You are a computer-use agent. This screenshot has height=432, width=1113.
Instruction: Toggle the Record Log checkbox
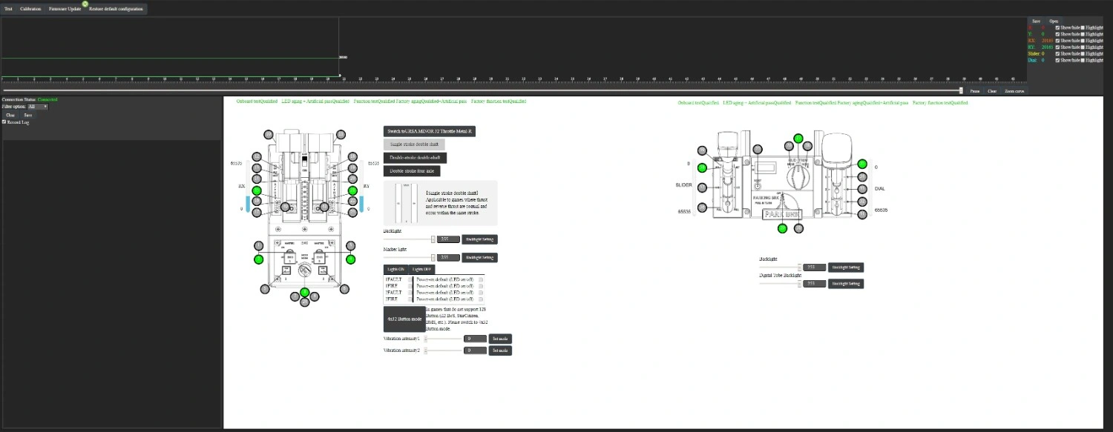tap(4, 122)
